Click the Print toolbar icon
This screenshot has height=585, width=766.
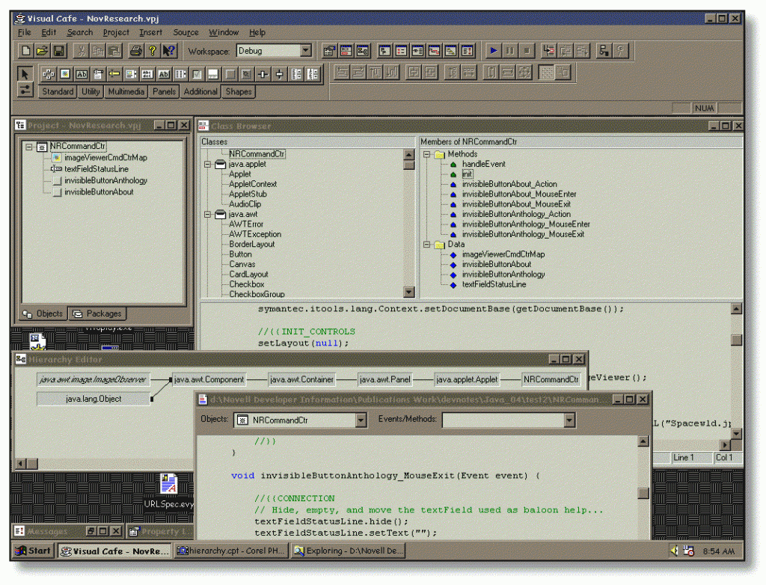pos(135,51)
